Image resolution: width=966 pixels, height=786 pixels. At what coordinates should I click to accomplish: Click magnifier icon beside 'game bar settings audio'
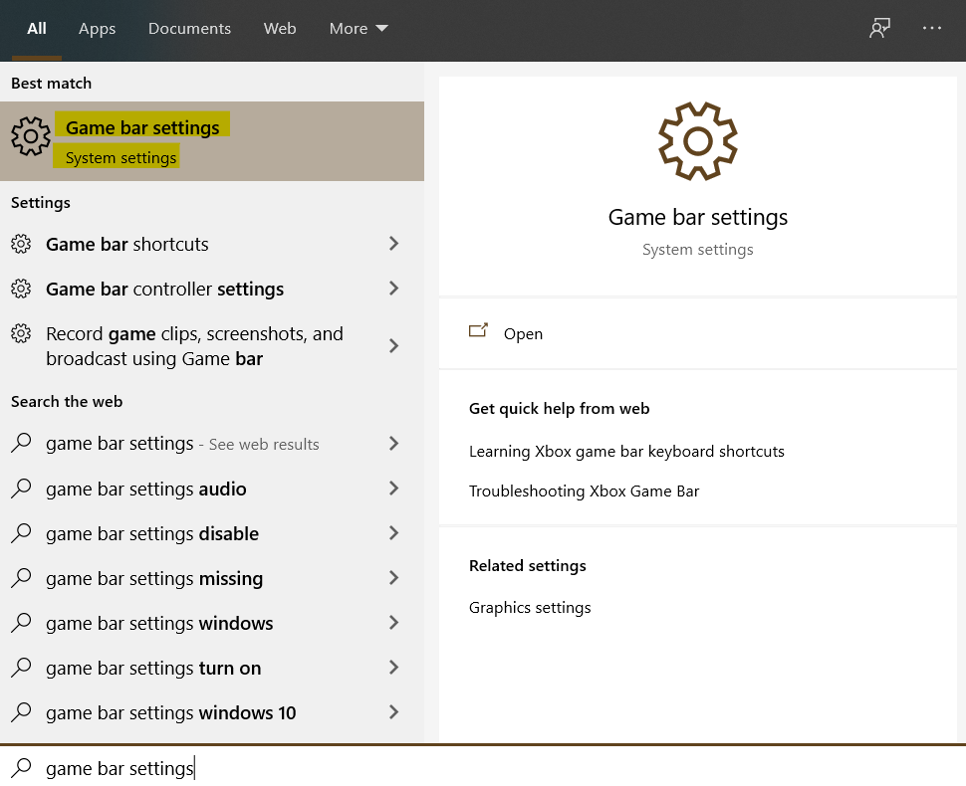pyautogui.click(x=21, y=489)
